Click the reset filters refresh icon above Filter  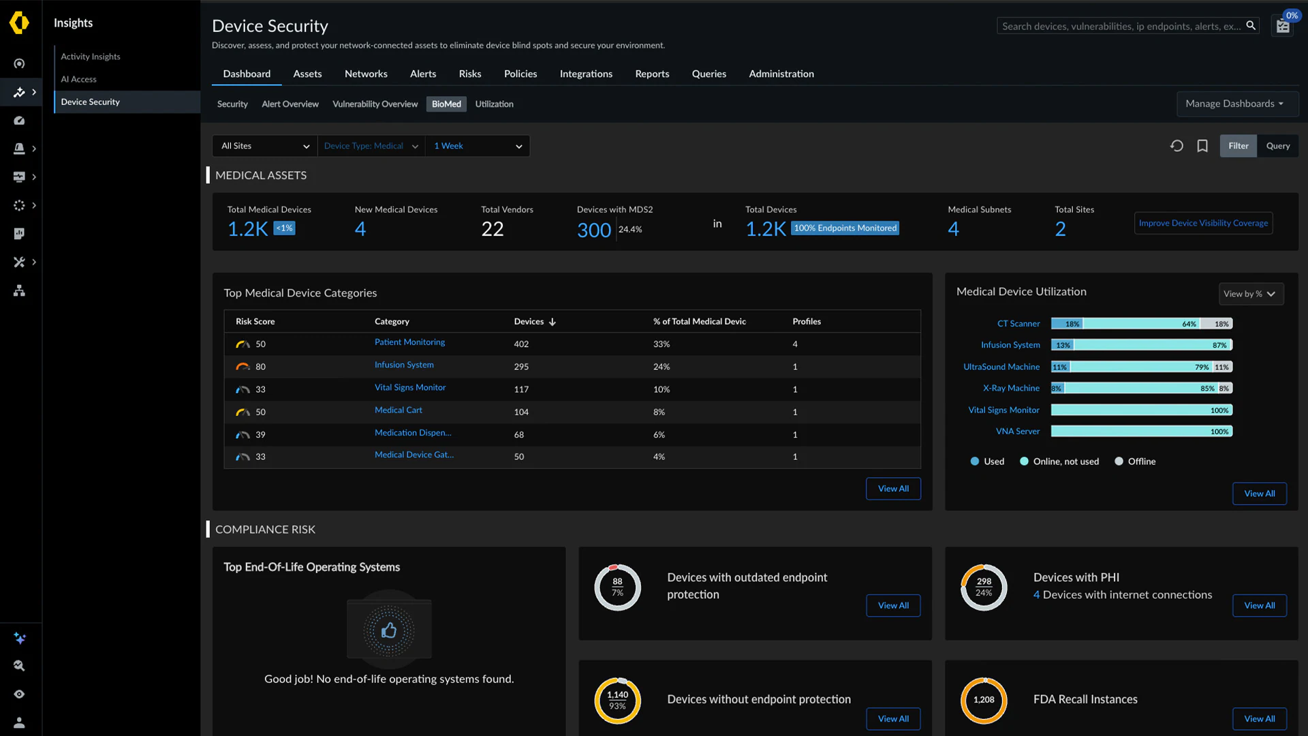[x=1177, y=145]
